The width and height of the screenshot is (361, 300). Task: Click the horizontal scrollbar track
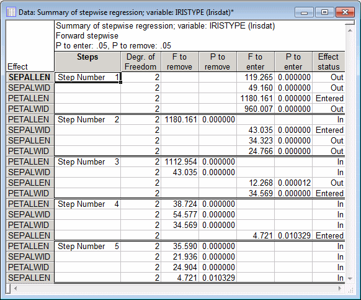click(177, 288)
